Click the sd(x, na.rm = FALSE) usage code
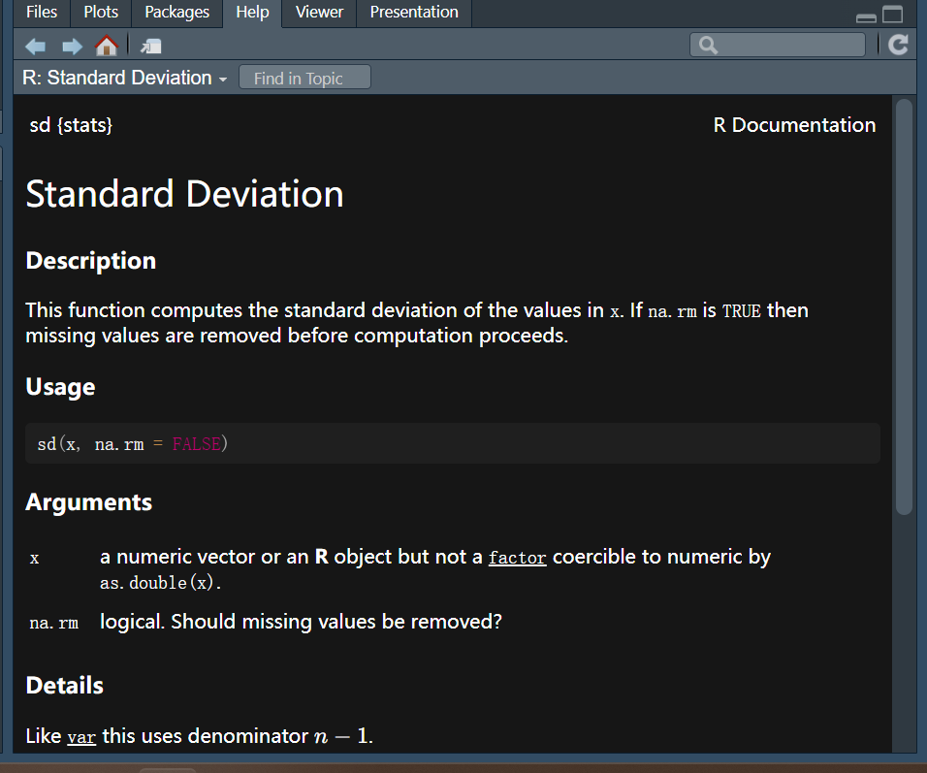927x773 pixels. coord(133,444)
